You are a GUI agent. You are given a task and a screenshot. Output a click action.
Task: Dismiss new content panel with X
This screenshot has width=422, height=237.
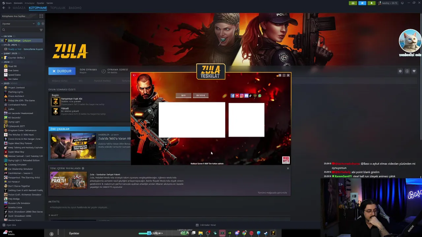point(288,169)
